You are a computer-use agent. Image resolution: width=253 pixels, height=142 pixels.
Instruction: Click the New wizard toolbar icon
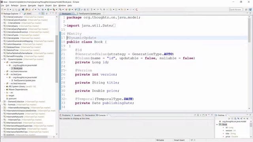click(2, 9)
